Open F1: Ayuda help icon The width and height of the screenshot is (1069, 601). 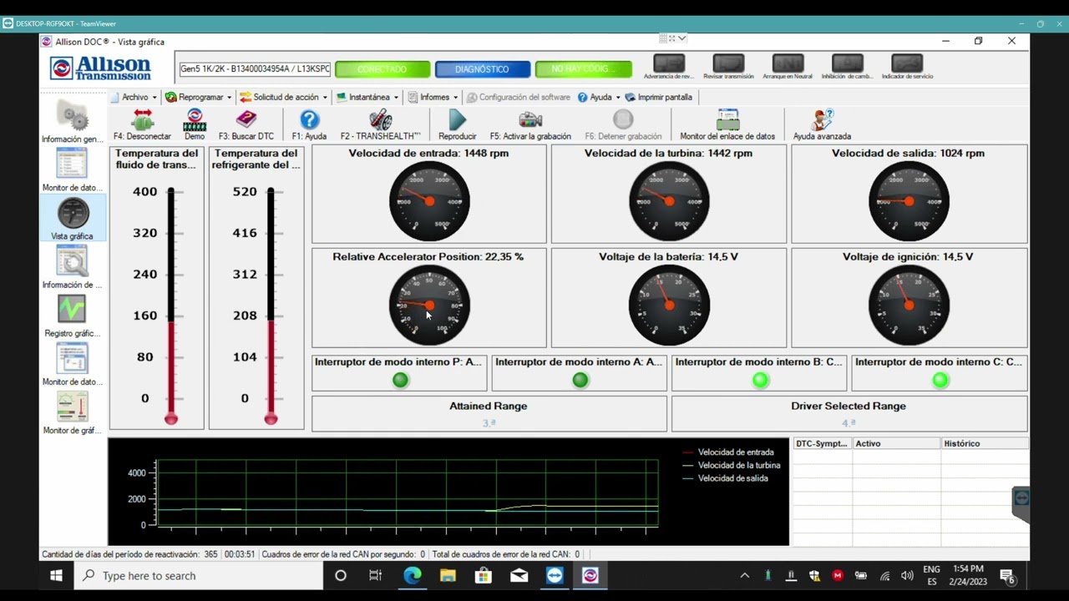pyautogui.click(x=309, y=120)
